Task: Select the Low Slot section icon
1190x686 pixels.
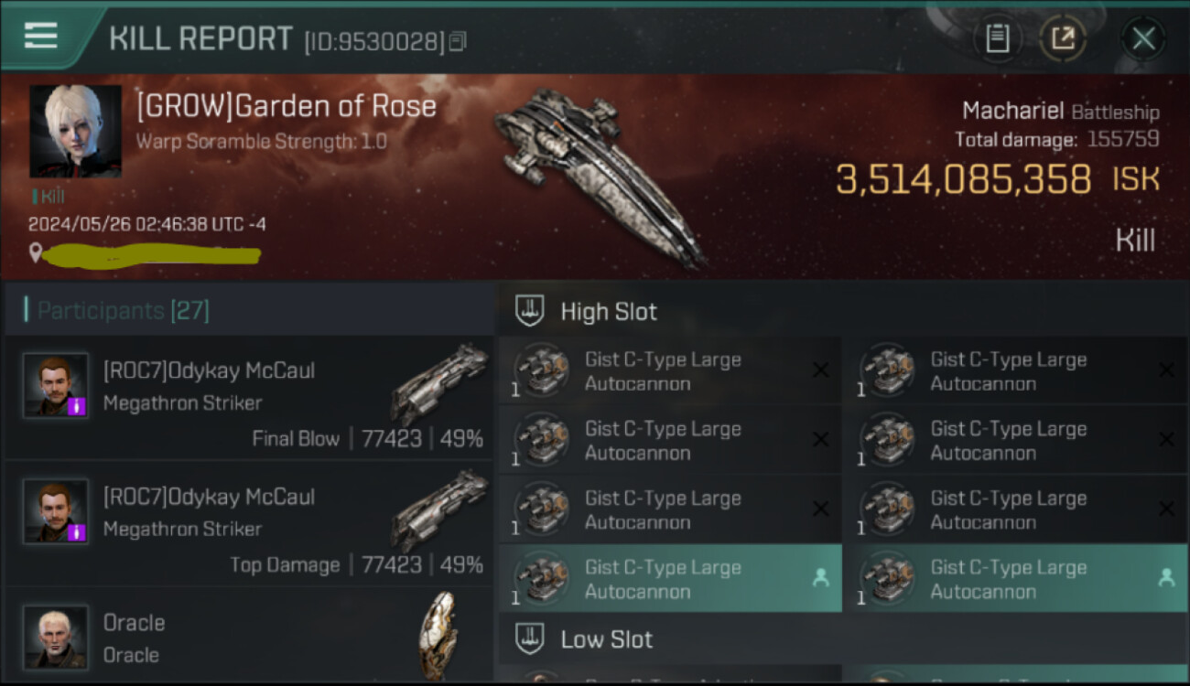Action: [x=530, y=638]
